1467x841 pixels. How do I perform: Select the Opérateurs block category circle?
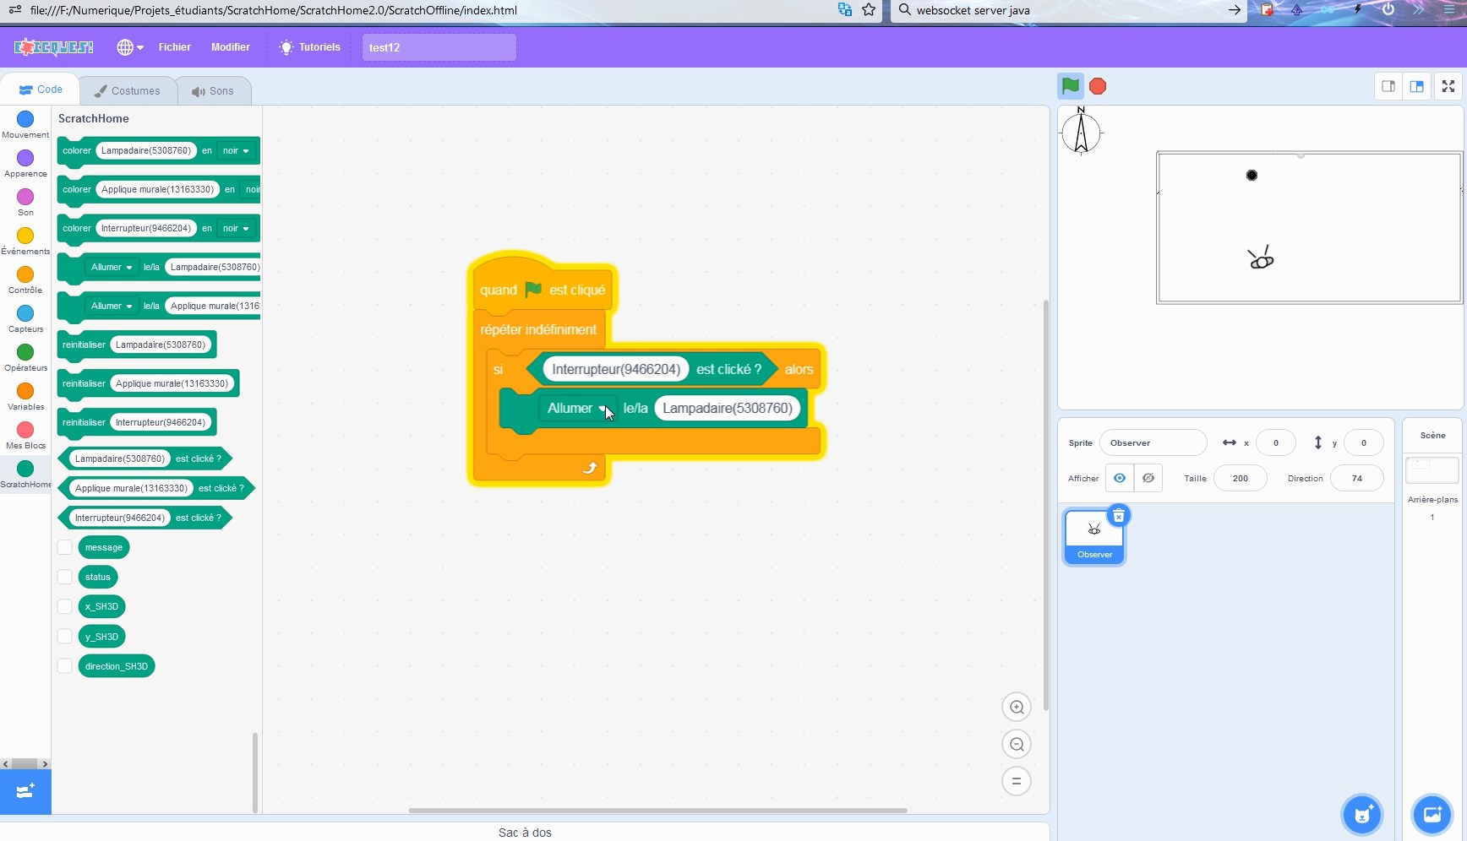click(25, 352)
